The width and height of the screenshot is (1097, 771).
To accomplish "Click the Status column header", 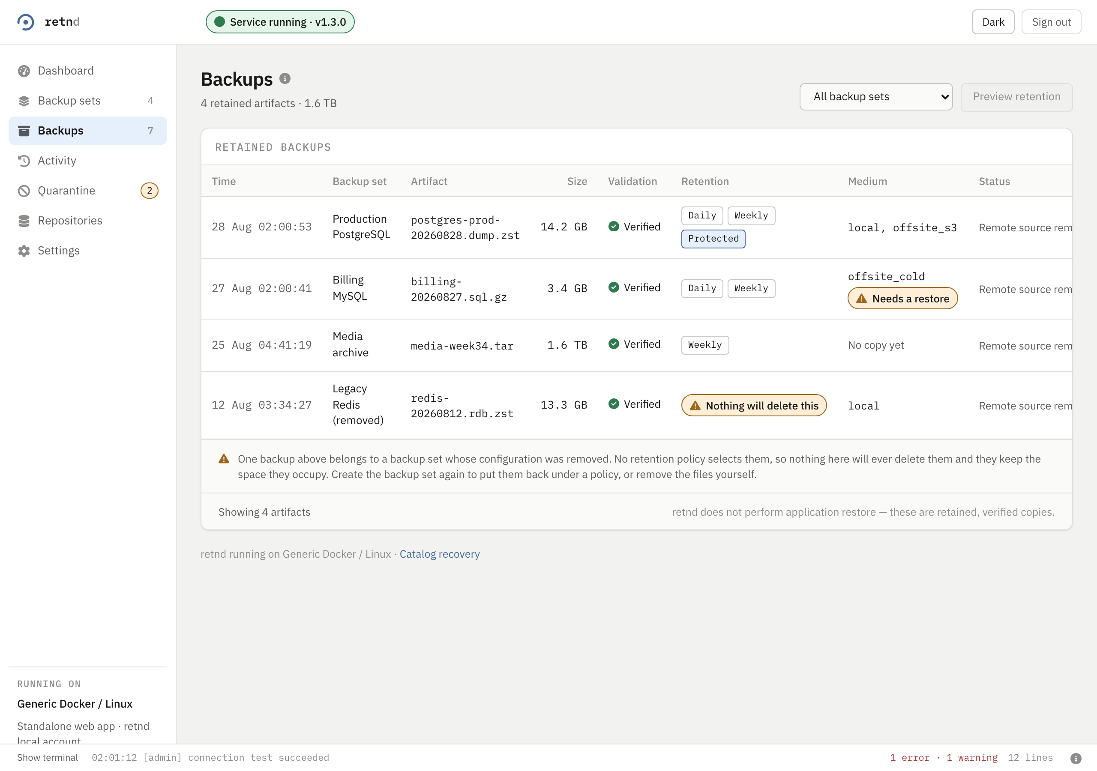I will click(x=994, y=182).
